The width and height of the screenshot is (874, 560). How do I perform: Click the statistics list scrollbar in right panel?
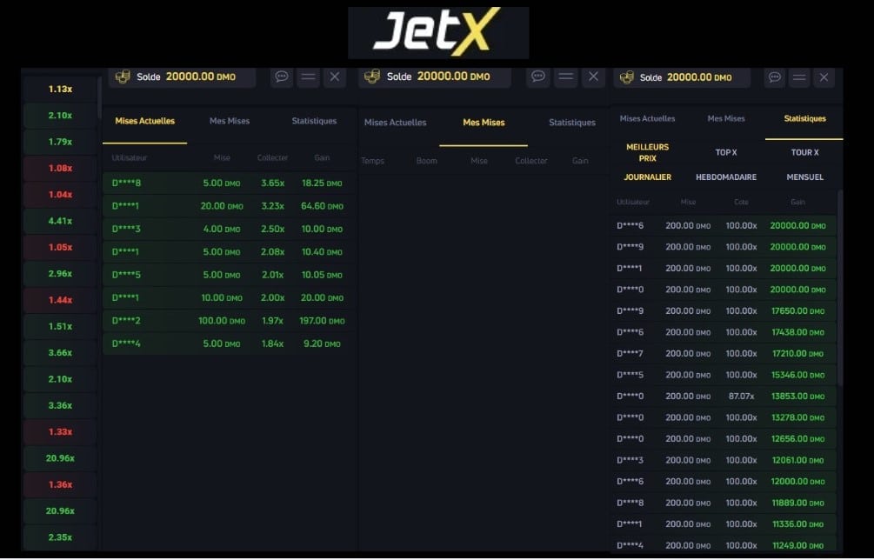(840, 288)
